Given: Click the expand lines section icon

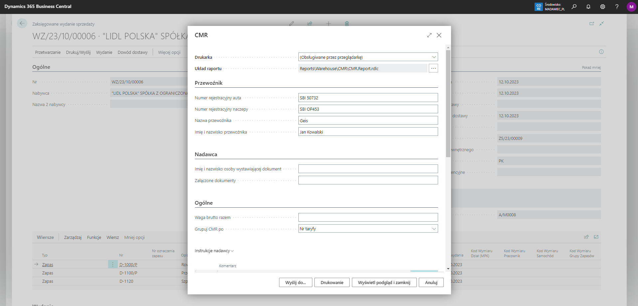Looking at the screenshot, I should pyautogui.click(x=596, y=237).
